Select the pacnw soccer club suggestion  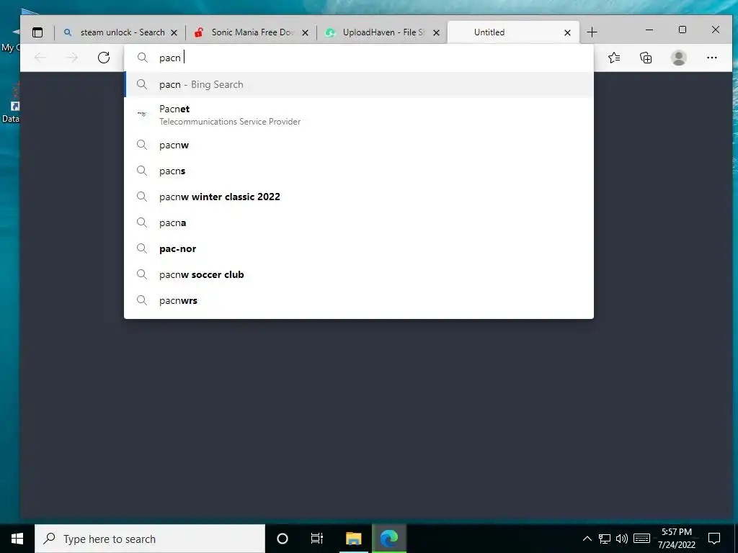tap(359, 274)
